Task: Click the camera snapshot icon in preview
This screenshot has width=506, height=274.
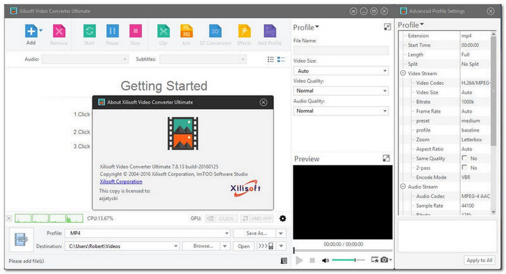Action: (384, 259)
